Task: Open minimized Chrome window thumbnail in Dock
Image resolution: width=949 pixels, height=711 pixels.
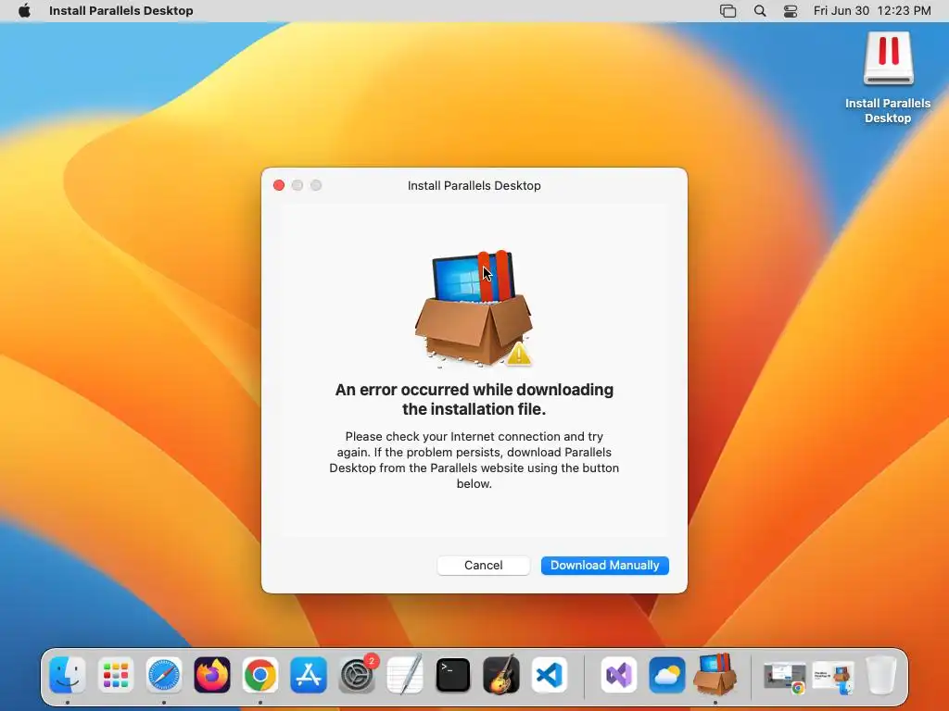Action: 785,677
